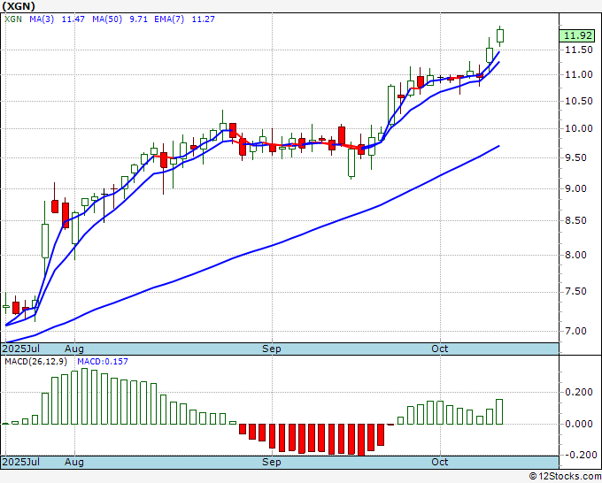Click 2025Jul on price chart date axis
This screenshot has height=483, width=602.
click(x=21, y=349)
